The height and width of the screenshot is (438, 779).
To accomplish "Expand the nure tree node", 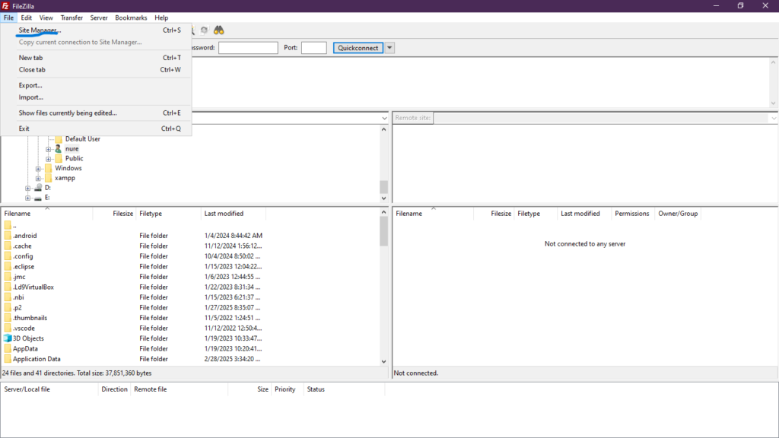I will tap(48, 149).
